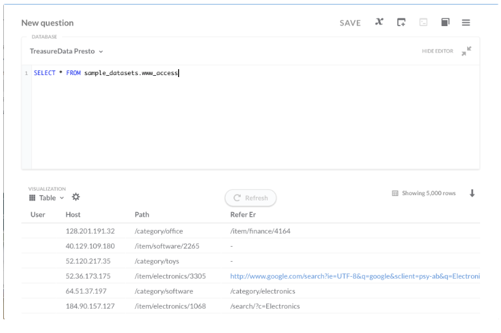Viewport: 501px width, 333px height.
Task: Click HIDE EDITOR text
Action: [437, 51]
